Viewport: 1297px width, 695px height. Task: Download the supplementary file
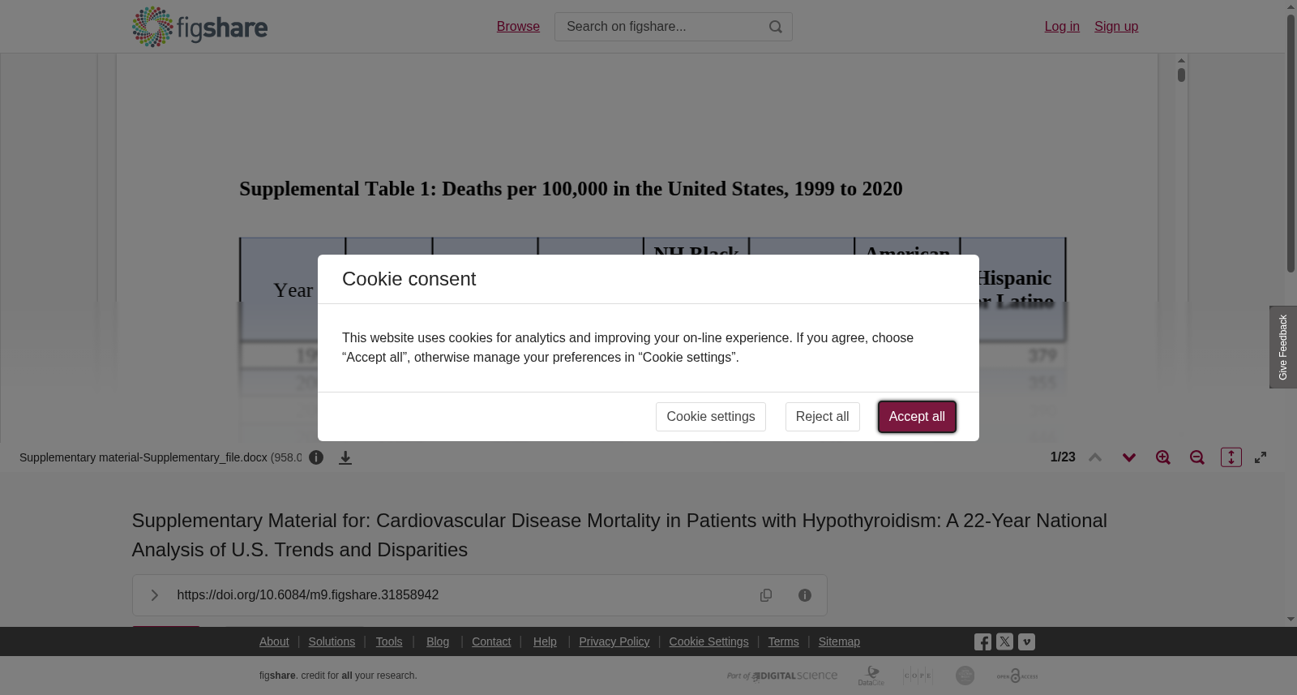tap(345, 457)
